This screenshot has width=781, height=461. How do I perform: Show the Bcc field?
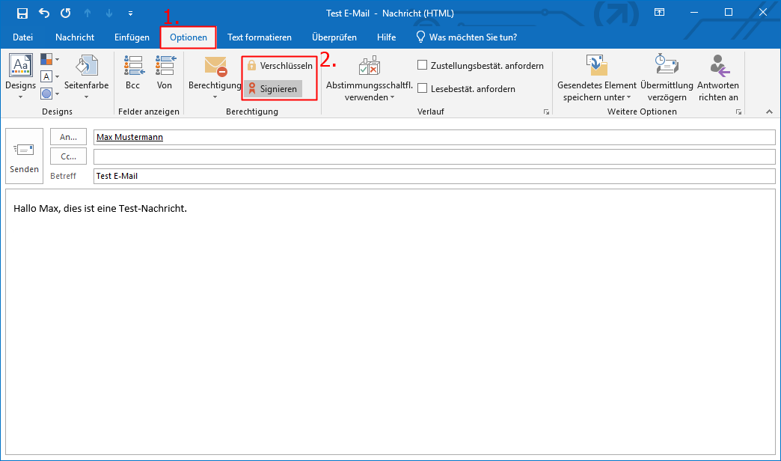132,73
